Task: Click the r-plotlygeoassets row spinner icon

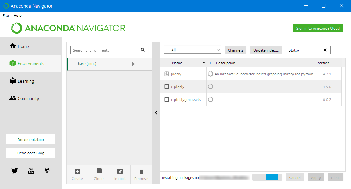Action: point(211,99)
